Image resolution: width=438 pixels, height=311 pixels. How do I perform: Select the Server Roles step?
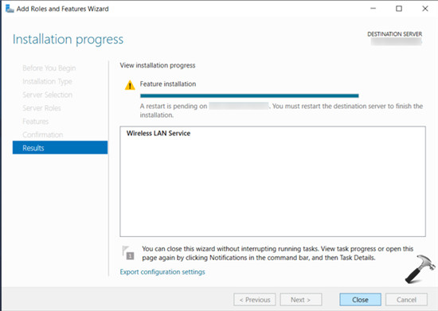[41, 108]
